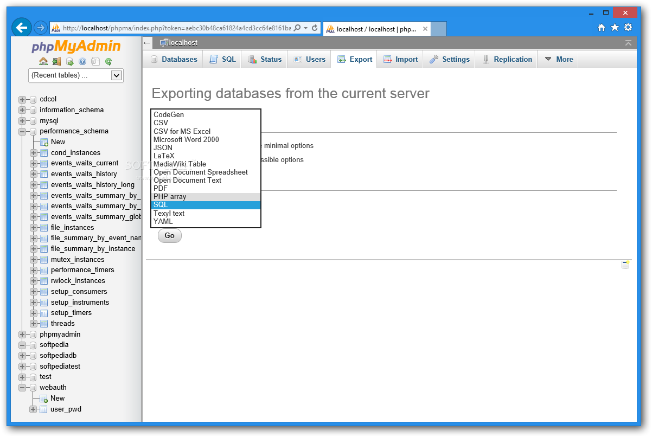Image resolution: width=652 pixels, height=437 pixels.
Task: Click the browser favorites star icon
Action: click(615, 28)
